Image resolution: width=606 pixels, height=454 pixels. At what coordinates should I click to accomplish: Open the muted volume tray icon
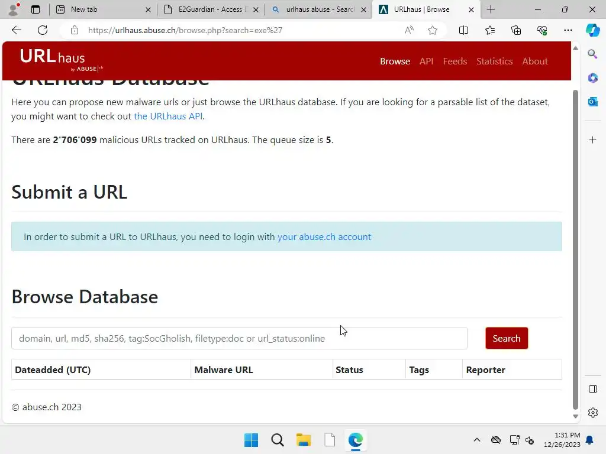tap(530, 440)
